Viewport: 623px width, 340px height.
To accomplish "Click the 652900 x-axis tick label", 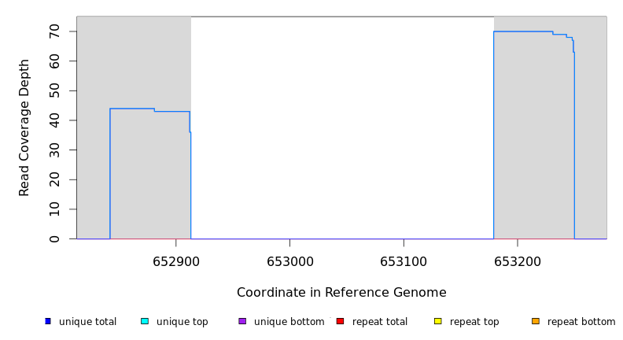I will pos(176,261).
